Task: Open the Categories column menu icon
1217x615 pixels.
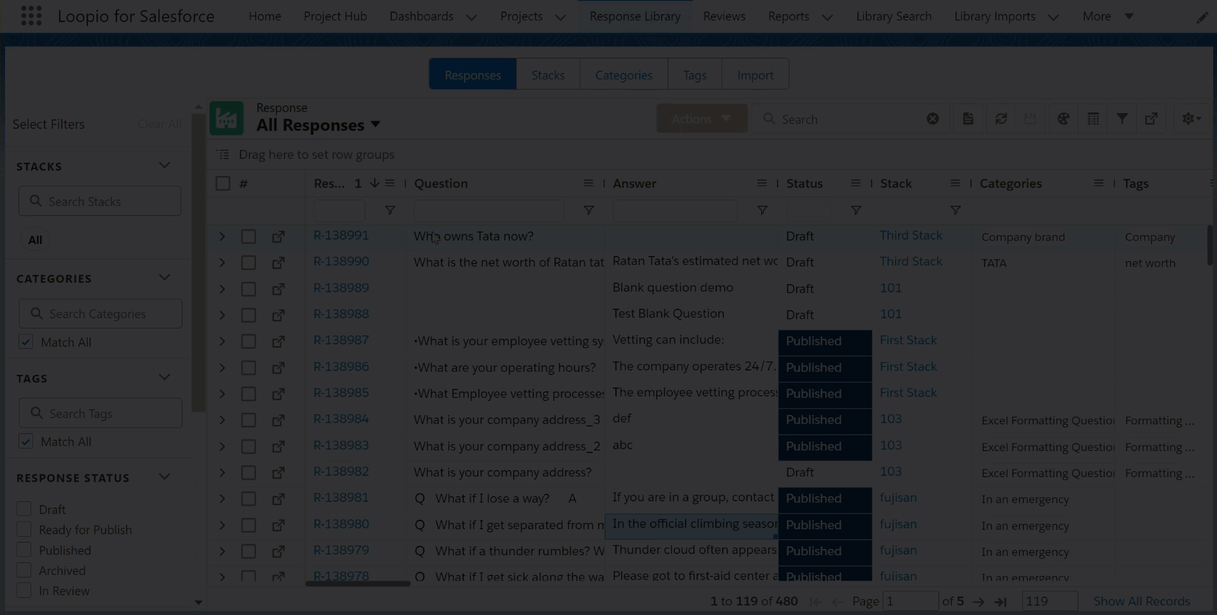Action: coord(1099,183)
